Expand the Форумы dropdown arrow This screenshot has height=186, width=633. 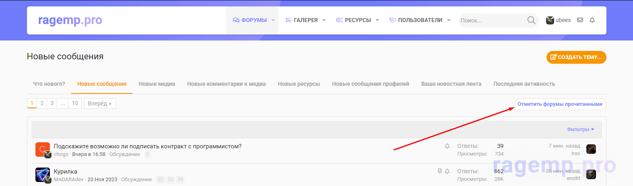[x=273, y=20]
